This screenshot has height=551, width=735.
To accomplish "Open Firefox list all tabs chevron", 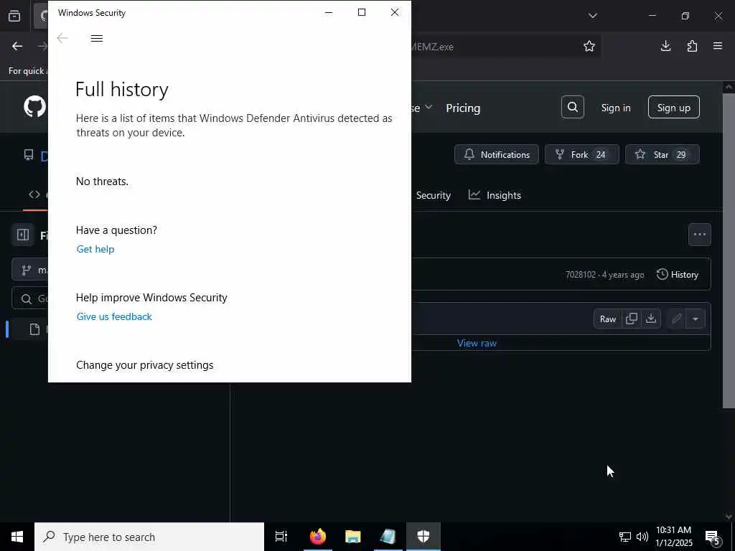I will pyautogui.click(x=592, y=16).
